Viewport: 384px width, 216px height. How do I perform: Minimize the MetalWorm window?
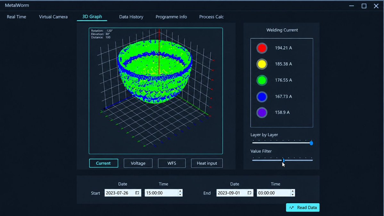pos(351,6)
